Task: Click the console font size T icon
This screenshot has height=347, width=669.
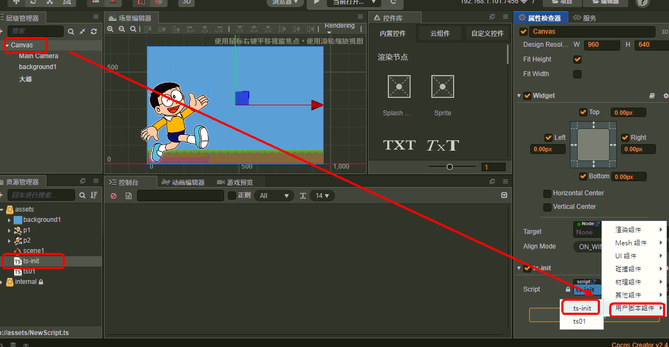Action: click(x=303, y=196)
